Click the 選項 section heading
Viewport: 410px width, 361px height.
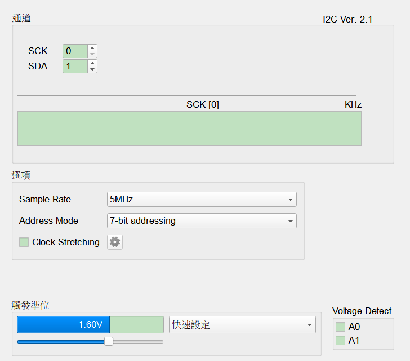tap(21, 175)
